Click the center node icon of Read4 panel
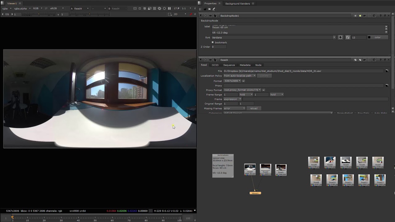Screen dimensions: 395x222 (206, 60)
